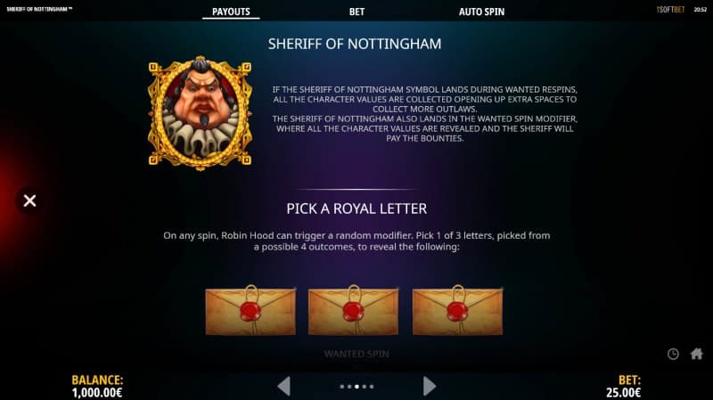Image resolution: width=713 pixels, height=400 pixels.
Task: Pick the right royal letter envelope
Action: (457, 311)
